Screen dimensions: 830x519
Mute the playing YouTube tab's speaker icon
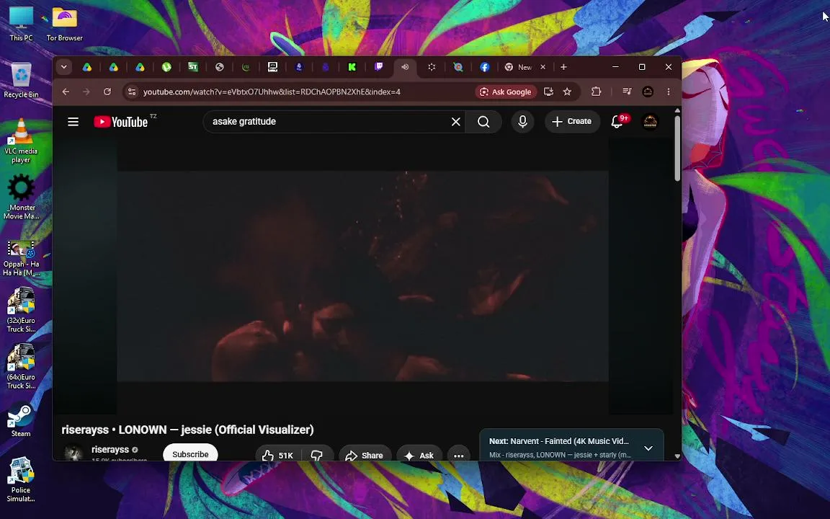[x=405, y=67]
